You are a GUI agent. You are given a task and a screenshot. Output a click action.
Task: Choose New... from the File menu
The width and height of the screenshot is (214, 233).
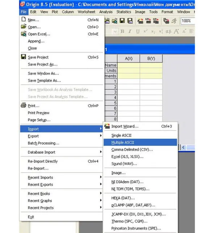(x=62, y=20)
